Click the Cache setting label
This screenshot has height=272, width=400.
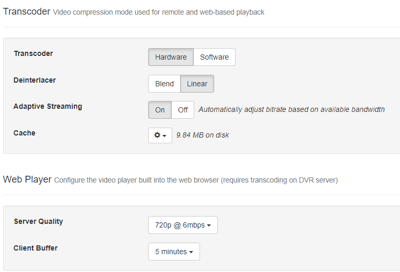pyautogui.click(x=25, y=133)
